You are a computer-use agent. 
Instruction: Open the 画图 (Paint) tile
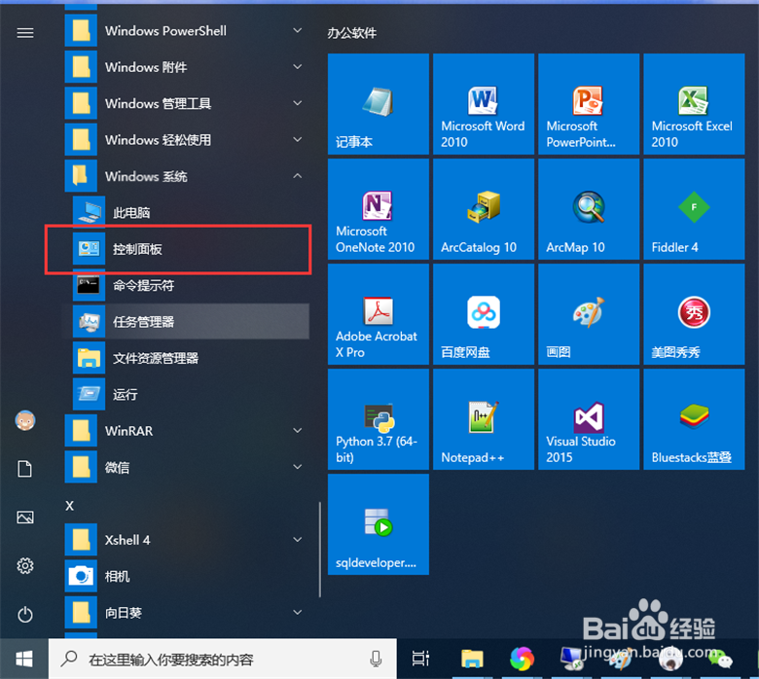point(589,314)
